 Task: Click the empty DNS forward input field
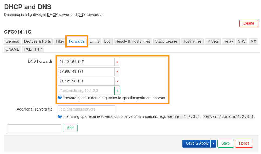tap(86, 91)
